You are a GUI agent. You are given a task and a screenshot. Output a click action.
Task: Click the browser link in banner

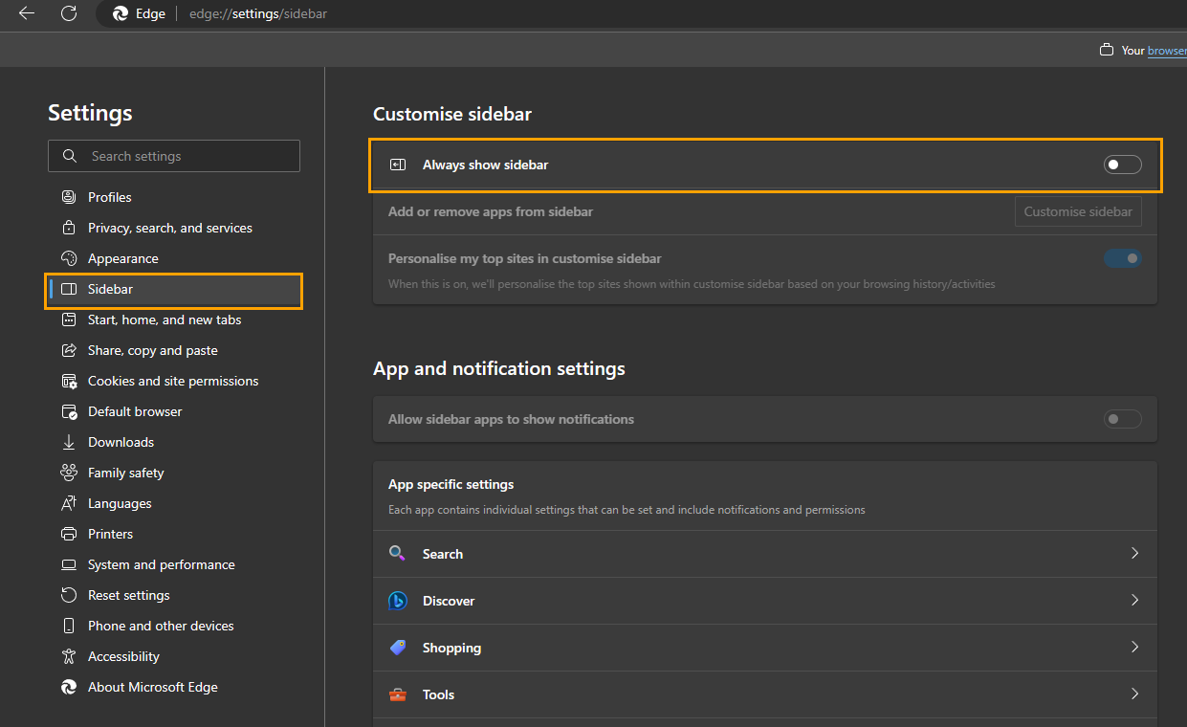coord(1167,51)
